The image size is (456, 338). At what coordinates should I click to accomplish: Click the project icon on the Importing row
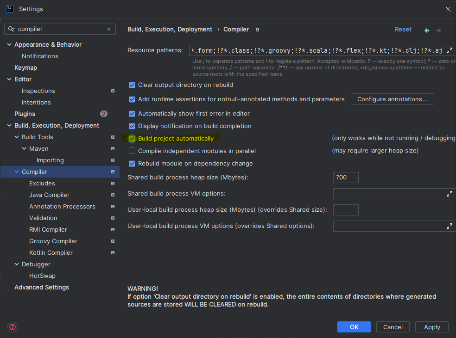point(113,160)
